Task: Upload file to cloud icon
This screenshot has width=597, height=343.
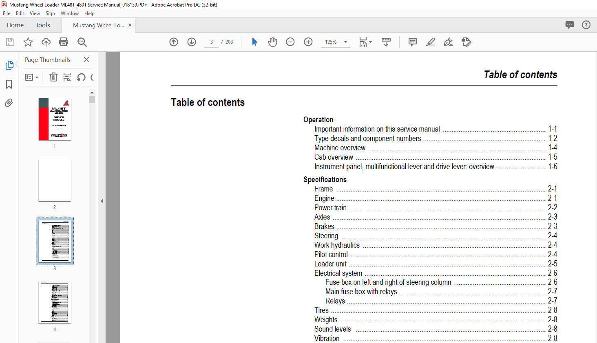Action: (46, 42)
